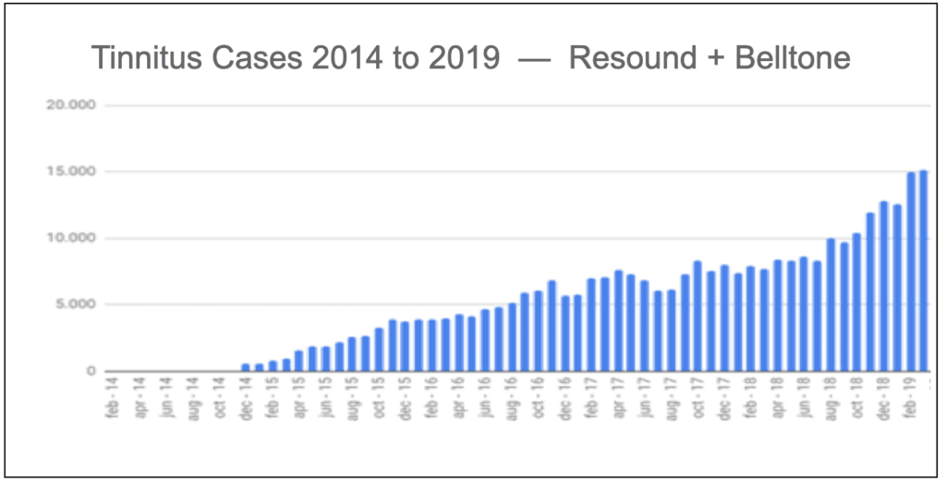
Task: Click the '5.000' y-axis label
Action: [x=75, y=304]
